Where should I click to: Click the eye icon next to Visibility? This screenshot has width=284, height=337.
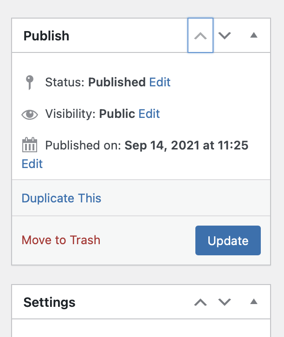(30, 114)
